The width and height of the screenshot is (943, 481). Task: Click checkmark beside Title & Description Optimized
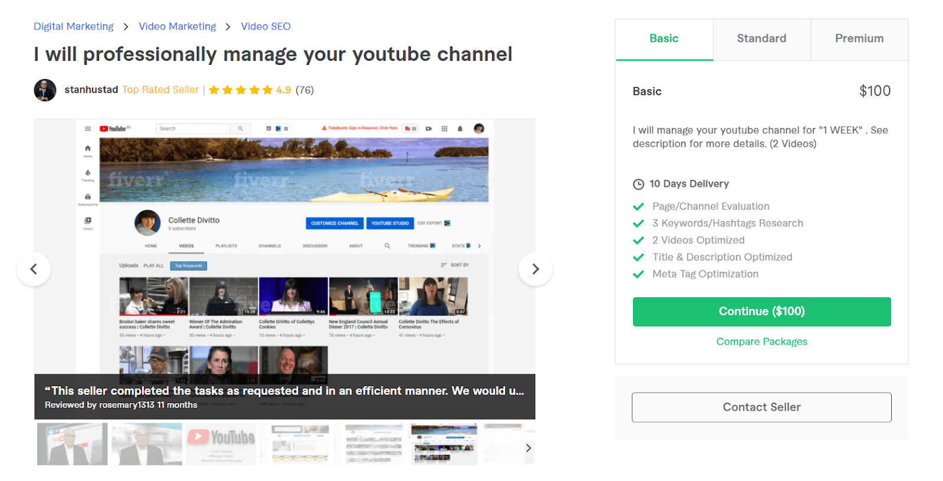point(638,257)
